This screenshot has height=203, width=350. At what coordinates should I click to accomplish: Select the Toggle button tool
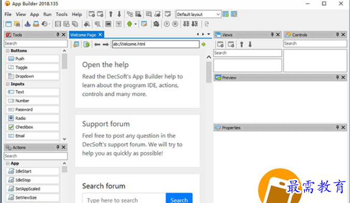(x=33, y=67)
